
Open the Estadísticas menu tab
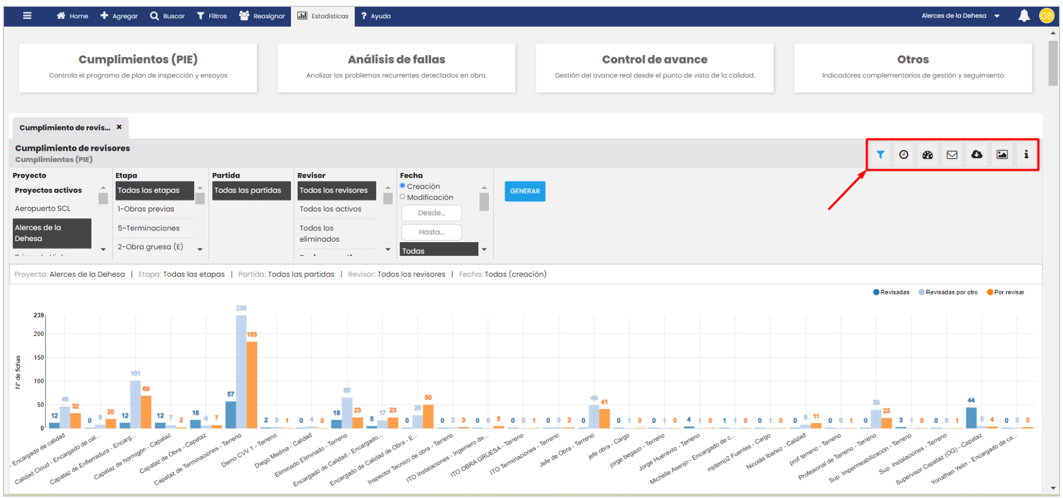[323, 16]
